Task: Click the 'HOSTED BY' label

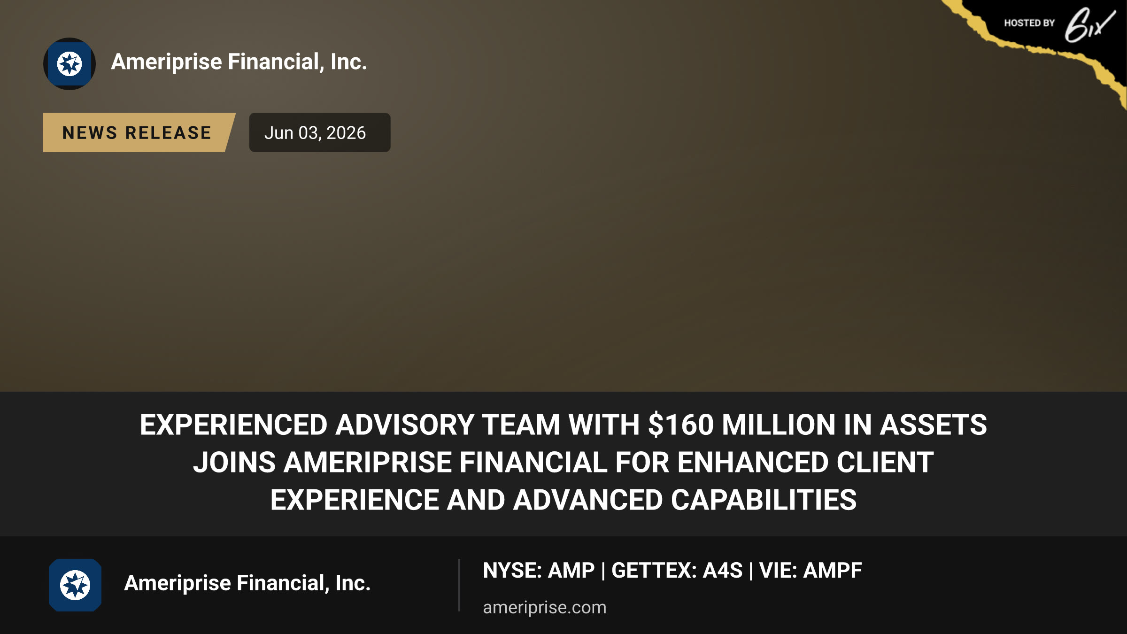Action: pyautogui.click(x=1029, y=23)
